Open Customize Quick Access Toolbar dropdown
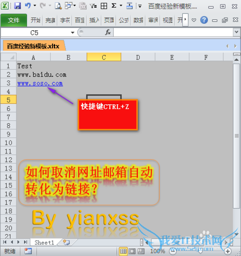 pos(140,6)
